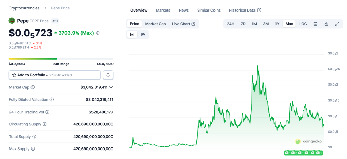Click the $0.0₅723 price value
The width and height of the screenshot is (347, 159).
click(x=30, y=33)
